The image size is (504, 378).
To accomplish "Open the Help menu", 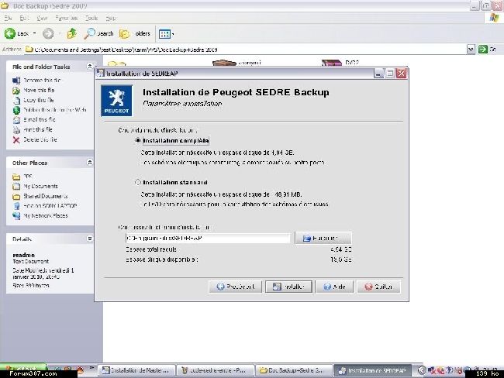I will point(111,19).
